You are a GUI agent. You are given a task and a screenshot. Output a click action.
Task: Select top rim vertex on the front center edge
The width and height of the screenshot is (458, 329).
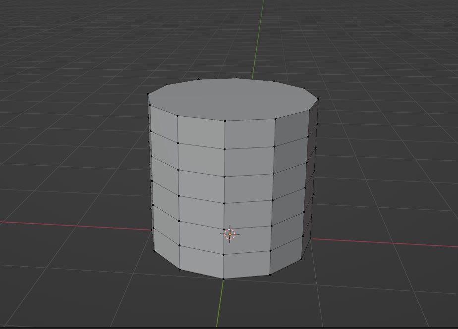tap(225, 121)
